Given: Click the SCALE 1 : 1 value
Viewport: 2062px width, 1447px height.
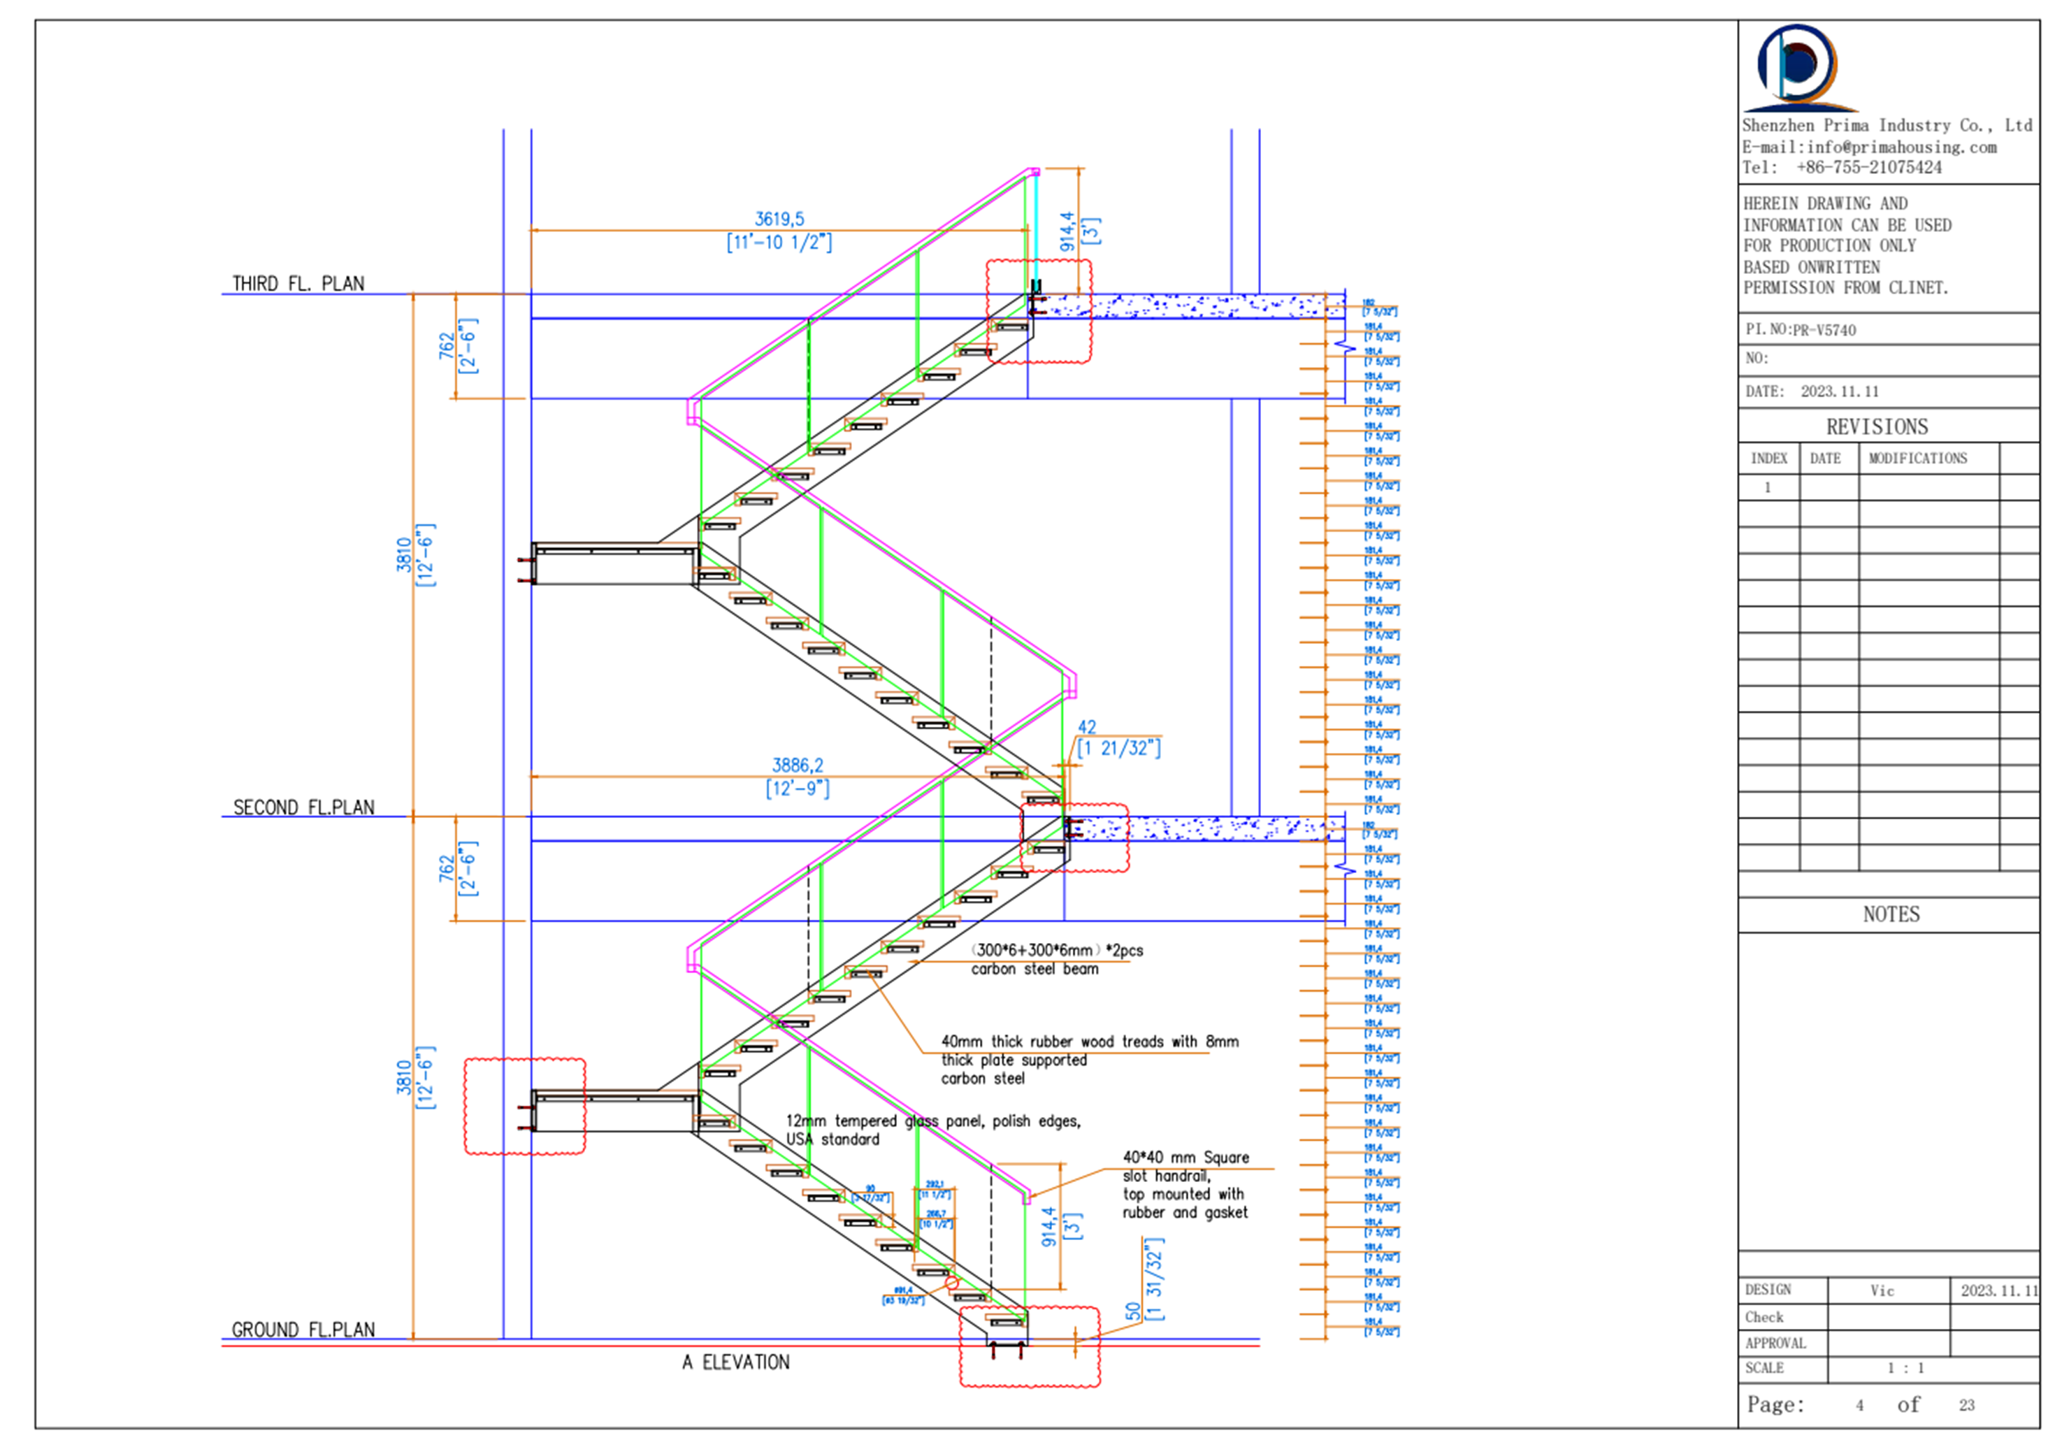Looking at the screenshot, I should coord(1905,1368).
